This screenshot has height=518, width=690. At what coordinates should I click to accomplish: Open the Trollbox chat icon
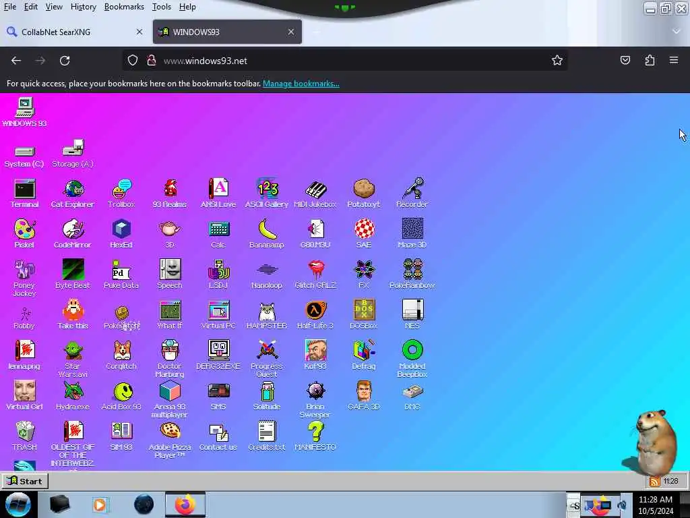121,194
